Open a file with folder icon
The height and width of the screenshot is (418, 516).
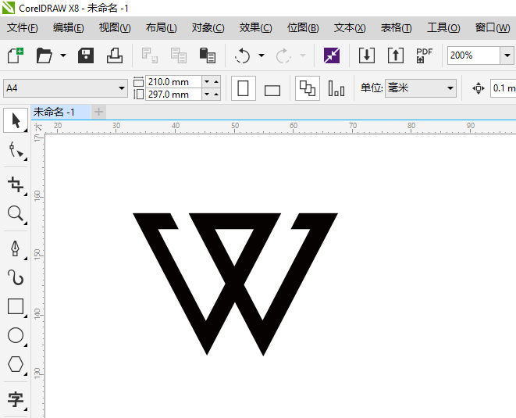[44, 55]
